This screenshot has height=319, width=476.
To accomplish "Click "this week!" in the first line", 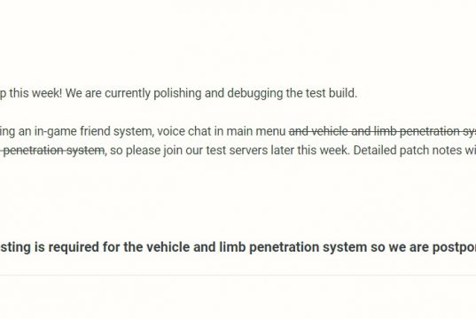I will point(35,93).
